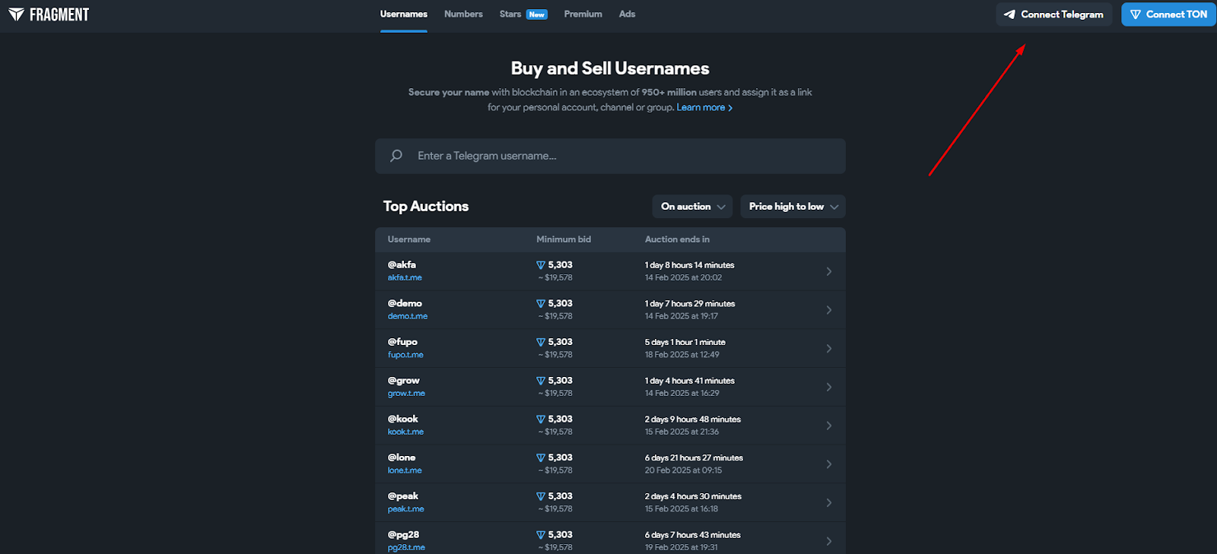Viewport: 1217px width, 554px height.
Task: Open the peak.t.me link
Action: pos(406,509)
